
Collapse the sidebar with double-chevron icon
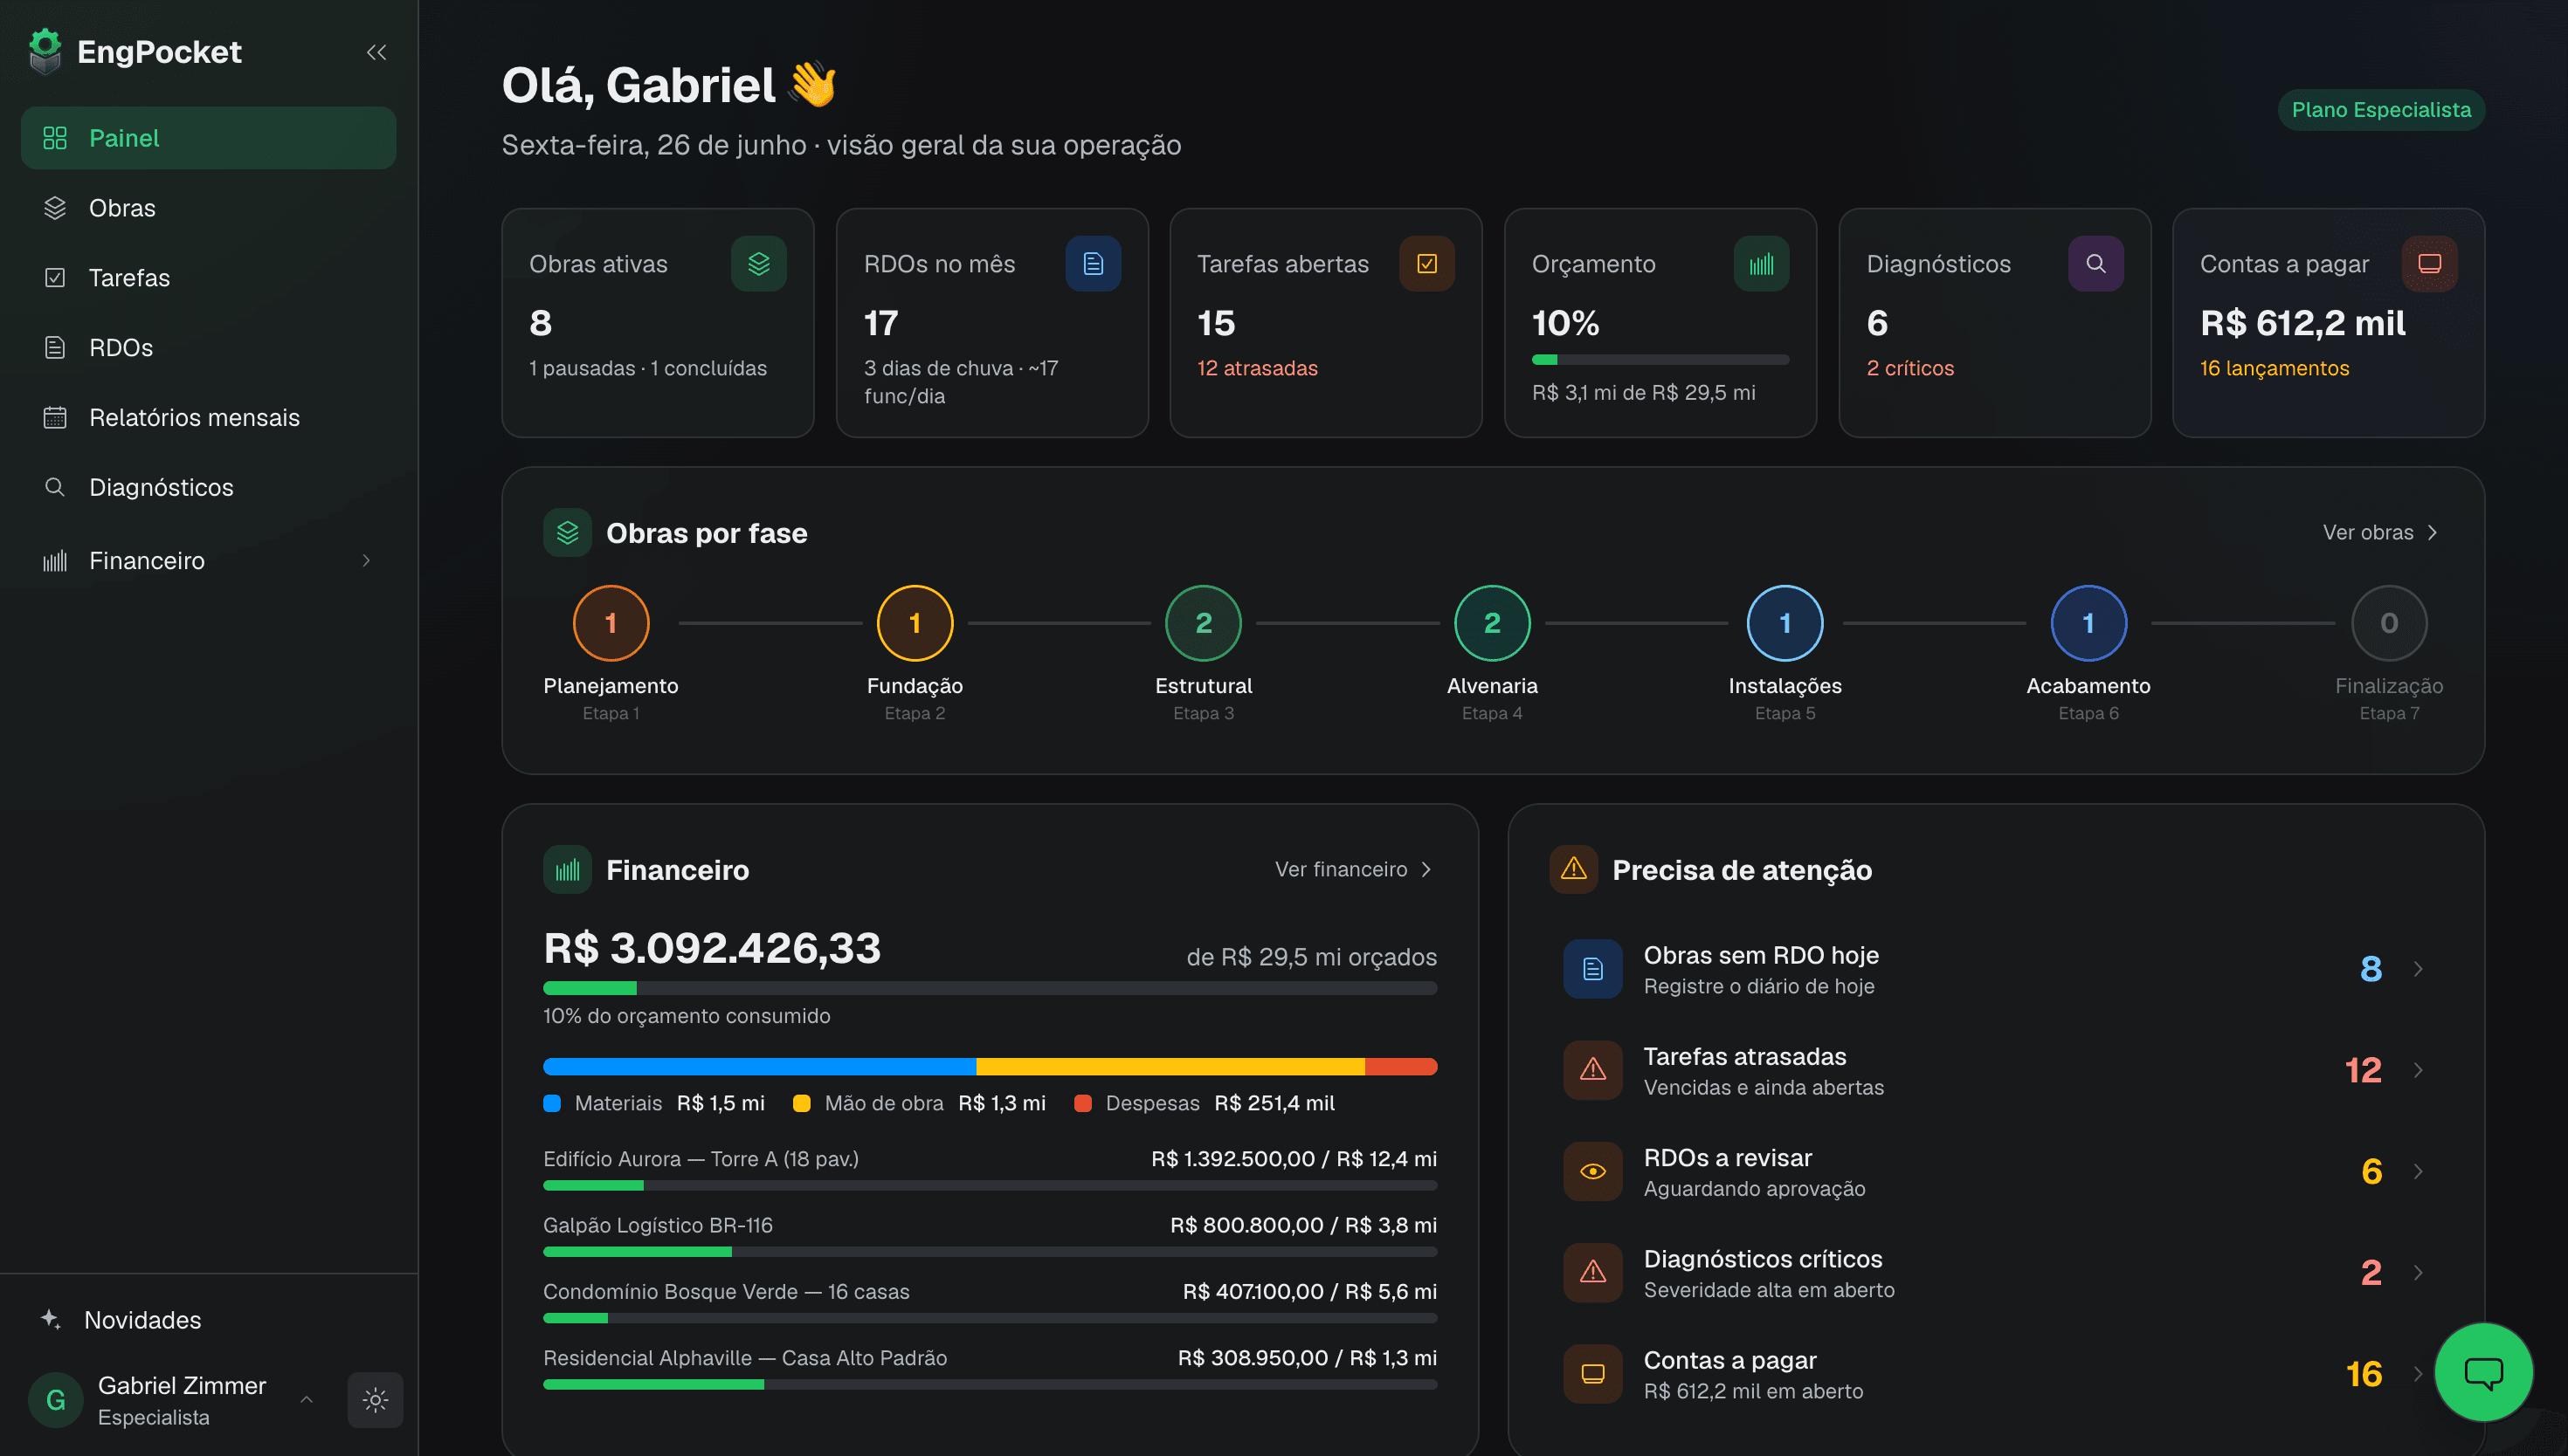coord(376,52)
